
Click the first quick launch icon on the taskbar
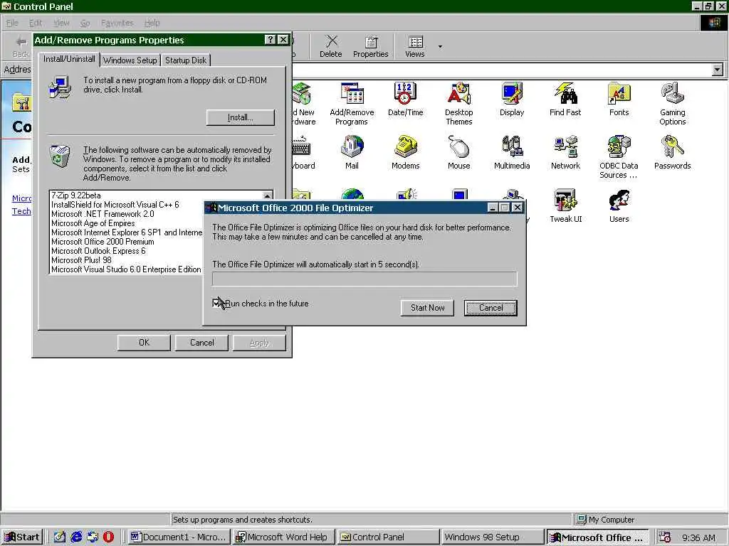(60, 537)
